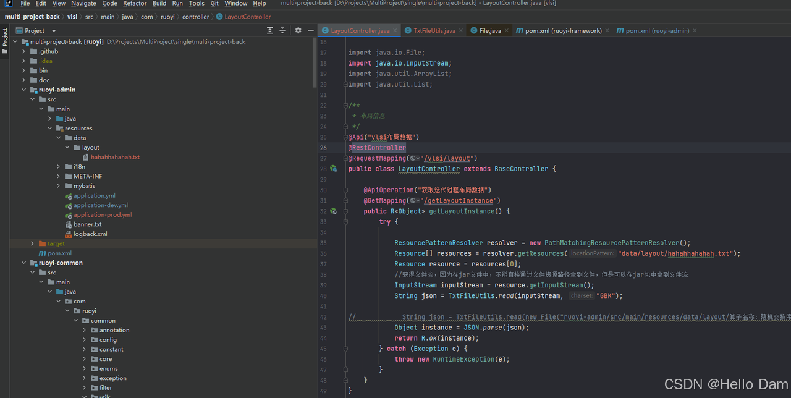Click line number 26 in gutter
Image resolution: width=791 pixels, height=398 pixels.
[x=323, y=148]
